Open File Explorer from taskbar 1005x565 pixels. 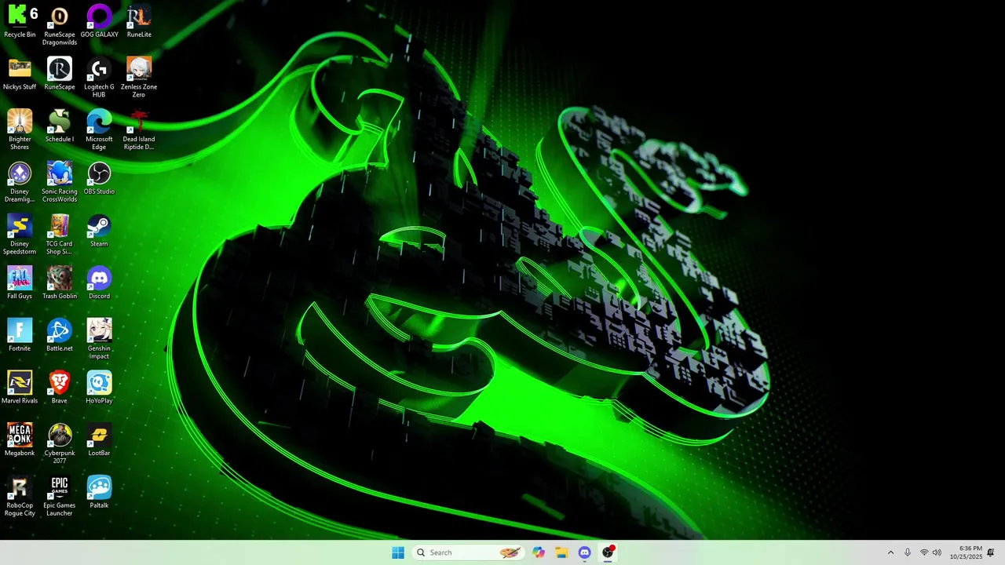point(561,552)
